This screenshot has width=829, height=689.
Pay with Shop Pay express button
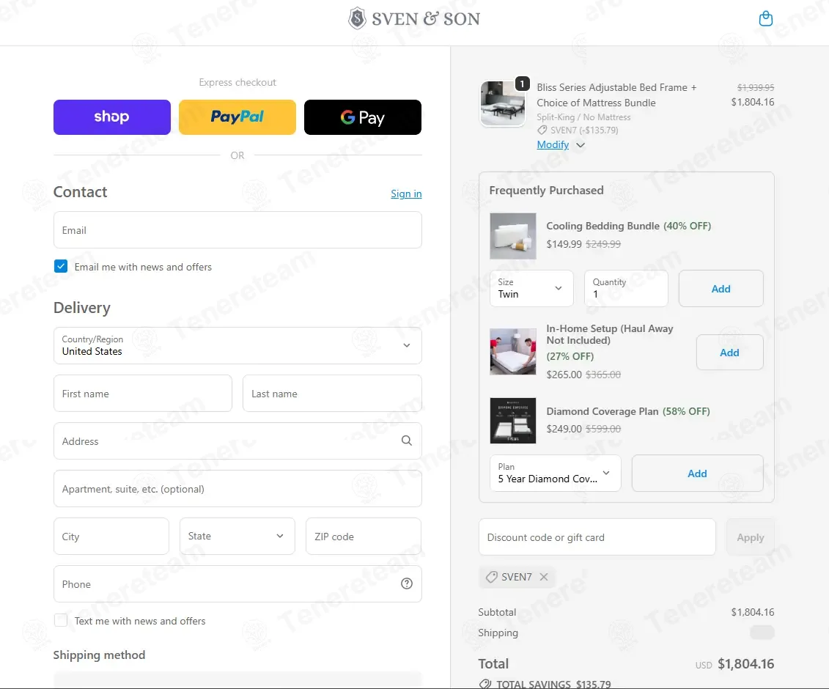coord(111,117)
